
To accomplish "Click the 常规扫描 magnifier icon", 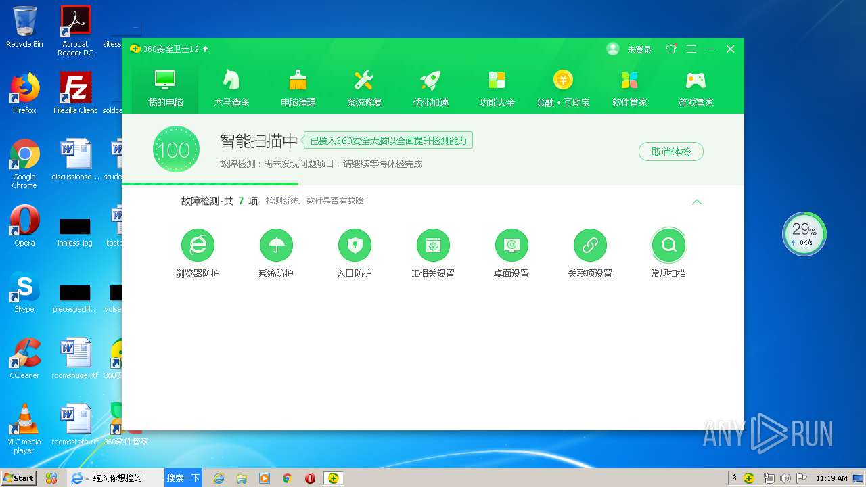I will pyautogui.click(x=668, y=245).
